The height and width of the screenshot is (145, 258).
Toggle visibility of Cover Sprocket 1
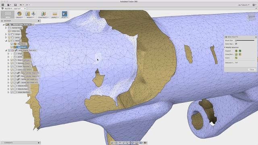[12, 66]
